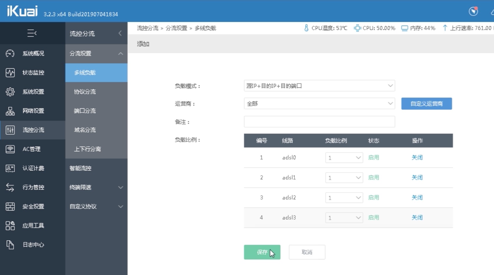Image resolution: width=494 pixels, height=275 pixels.
Task: Click inside the 备注 input field
Action: pyautogui.click(x=319, y=122)
